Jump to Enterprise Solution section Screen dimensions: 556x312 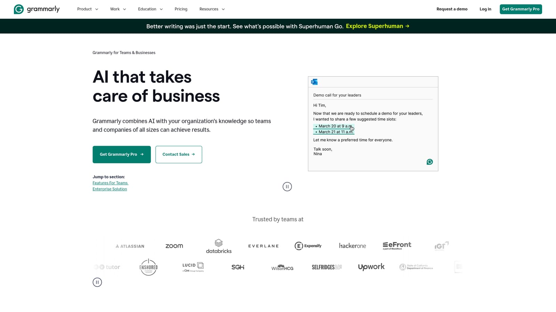pyautogui.click(x=110, y=189)
